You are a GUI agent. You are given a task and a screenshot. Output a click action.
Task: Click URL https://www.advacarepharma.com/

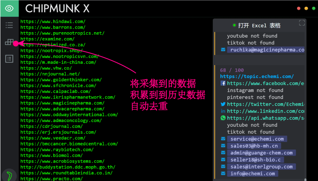coord(62,109)
